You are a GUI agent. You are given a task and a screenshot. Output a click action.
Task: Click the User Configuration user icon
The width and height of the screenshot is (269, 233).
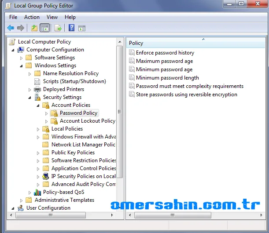pyautogui.click(x=21, y=208)
